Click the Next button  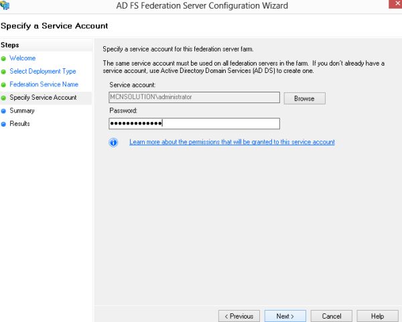tap(285, 316)
